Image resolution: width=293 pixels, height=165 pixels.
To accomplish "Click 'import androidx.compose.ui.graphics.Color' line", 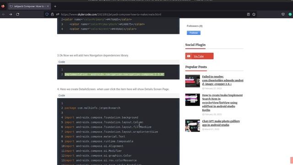I will click(98, 156).
